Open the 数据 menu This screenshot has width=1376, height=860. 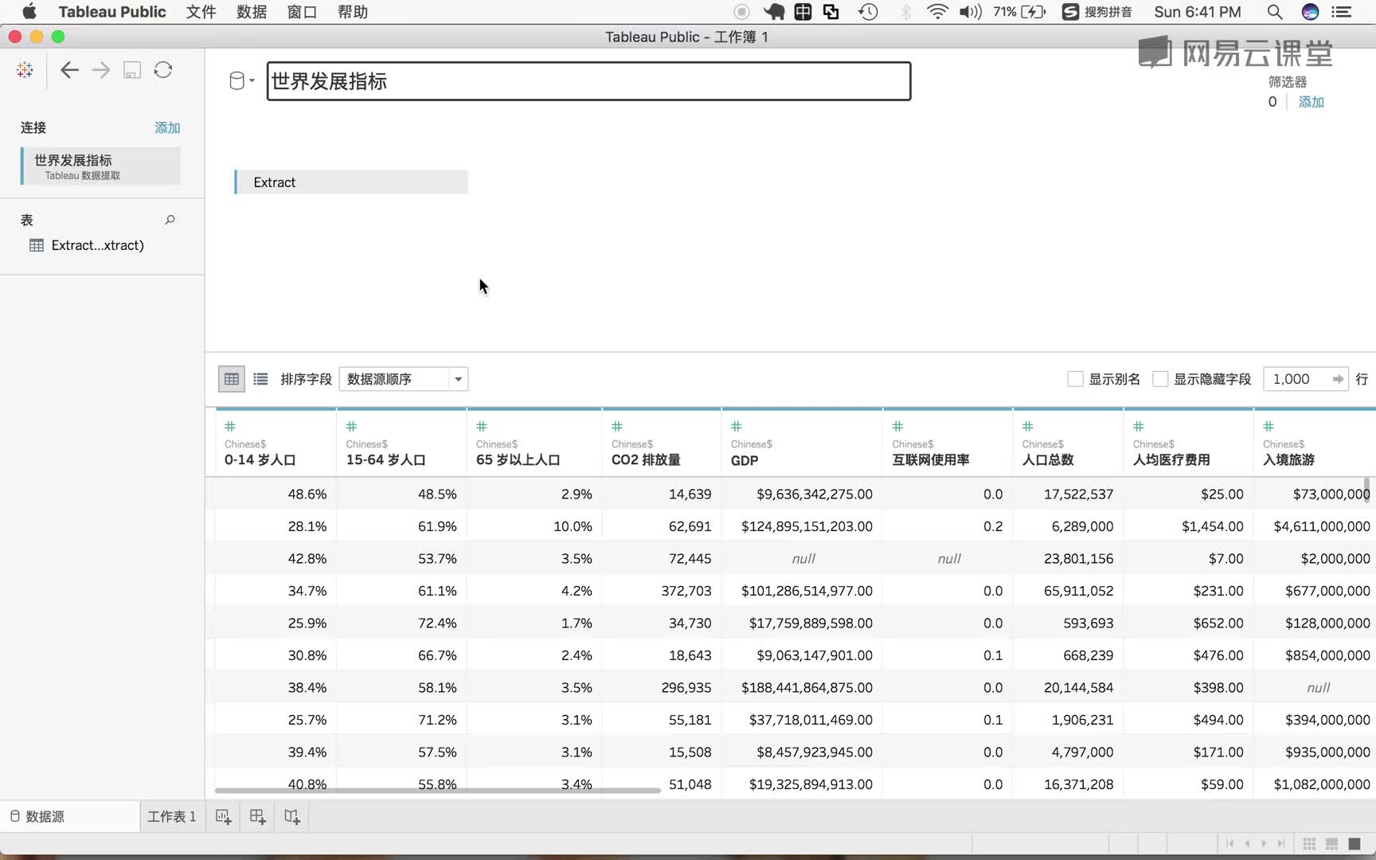[252, 12]
